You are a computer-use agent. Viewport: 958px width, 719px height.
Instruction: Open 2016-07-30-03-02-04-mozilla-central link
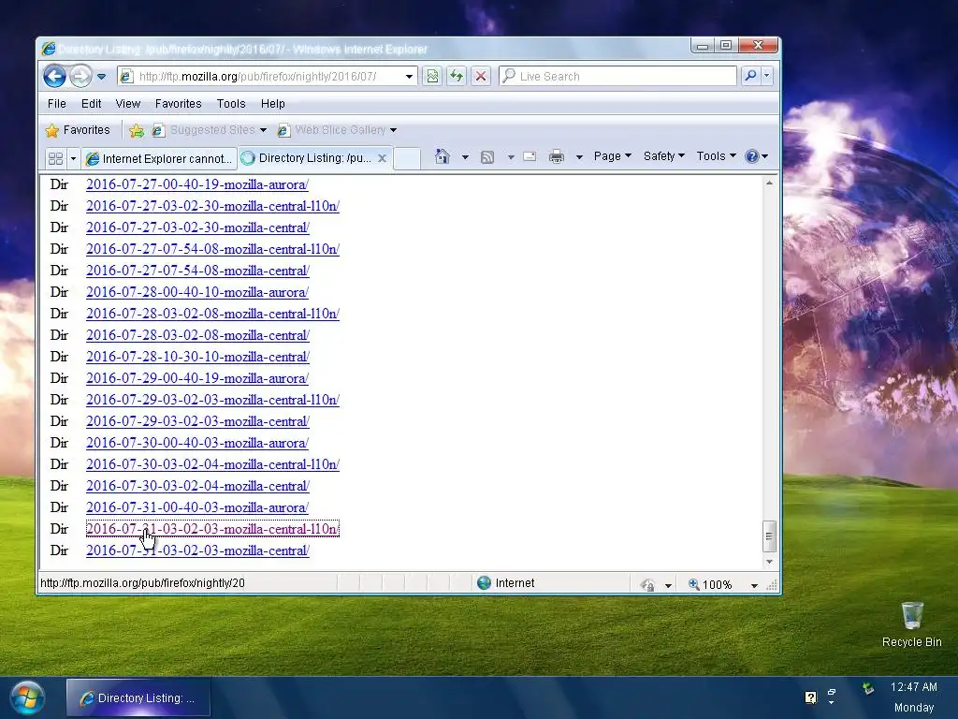pos(198,486)
